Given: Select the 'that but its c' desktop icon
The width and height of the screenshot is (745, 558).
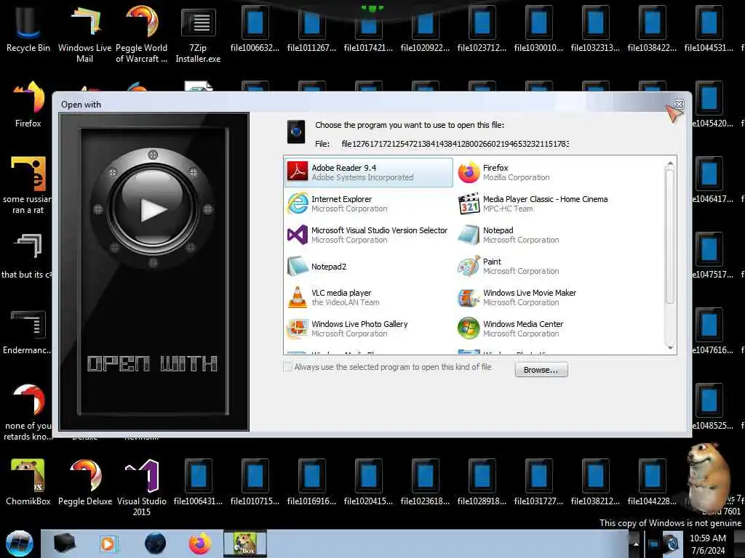Looking at the screenshot, I should pyautogui.click(x=27, y=256).
